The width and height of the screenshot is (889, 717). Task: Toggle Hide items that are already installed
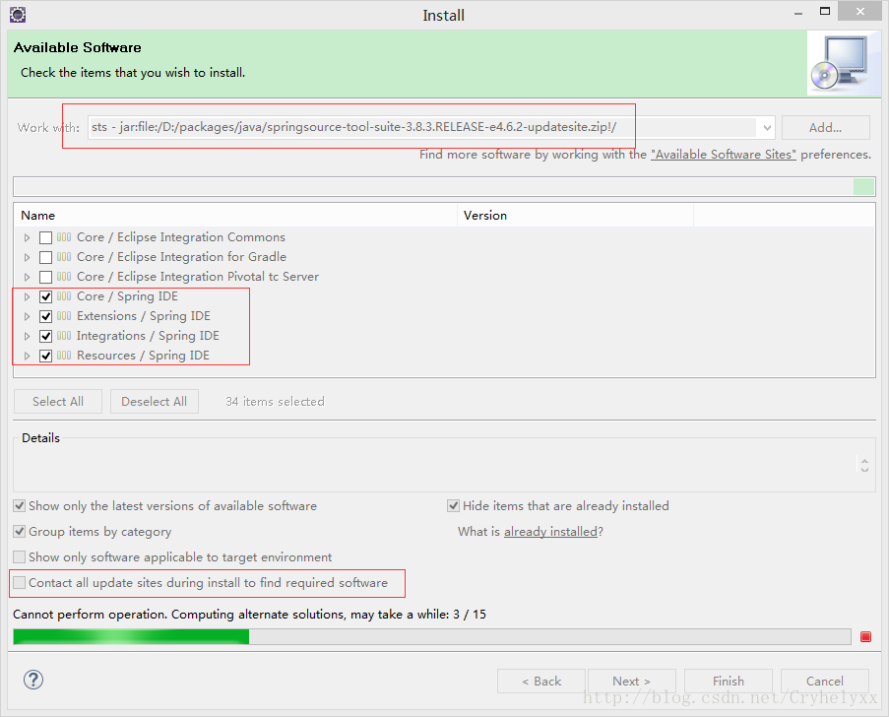click(453, 505)
